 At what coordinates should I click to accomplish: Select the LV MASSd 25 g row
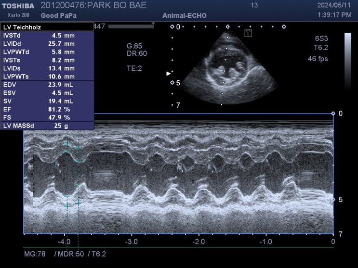pos(47,126)
